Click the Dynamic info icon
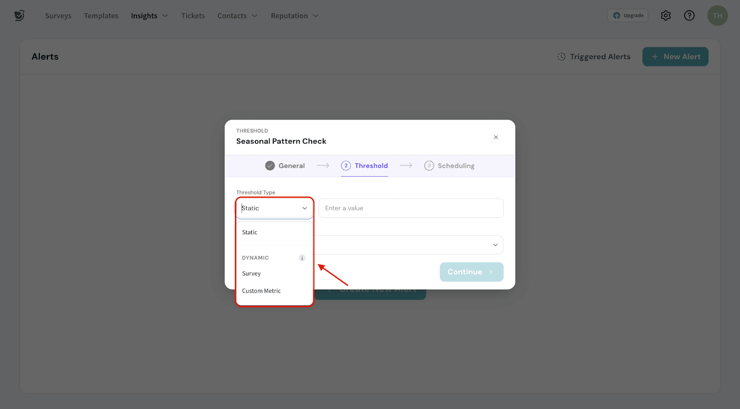The image size is (740, 409). coord(302,258)
